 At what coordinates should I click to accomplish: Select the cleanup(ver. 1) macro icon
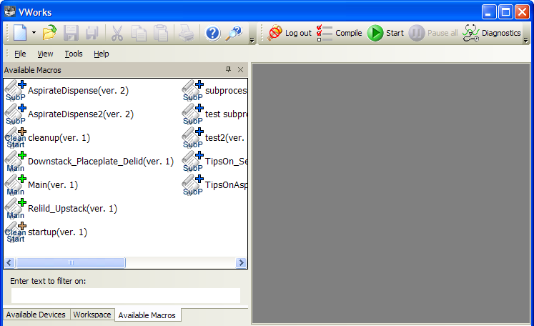coord(16,138)
